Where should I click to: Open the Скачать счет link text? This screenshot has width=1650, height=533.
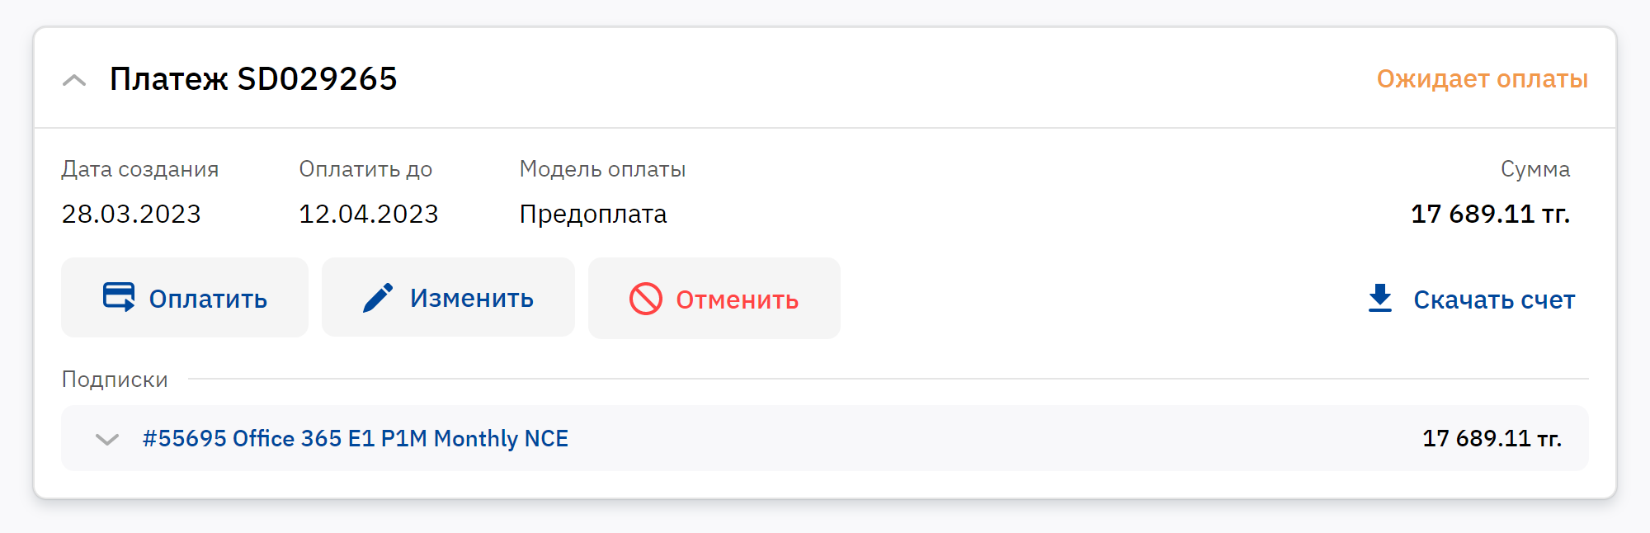tap(1493, 300)
